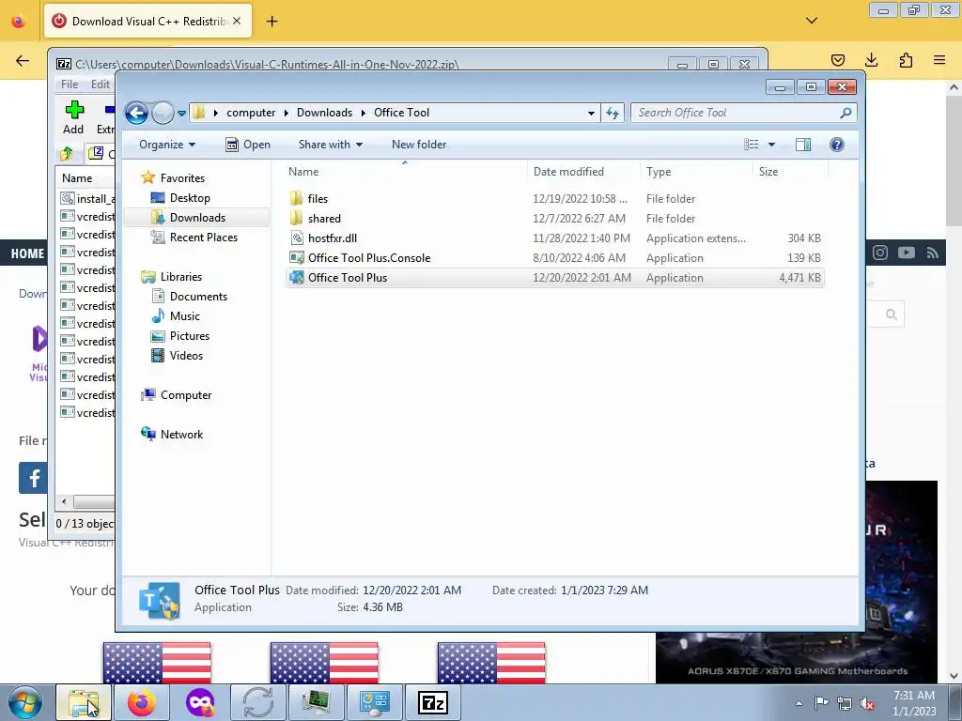
Task: Click the Explorer Back navigation arrow
Action: tap(136, 113)
